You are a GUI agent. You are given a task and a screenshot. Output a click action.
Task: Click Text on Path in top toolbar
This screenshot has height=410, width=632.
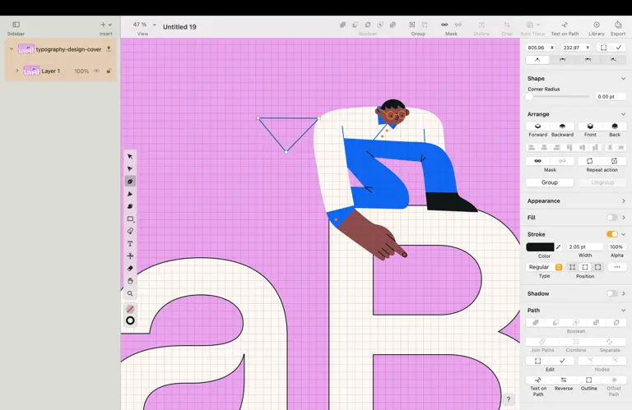pos(565,25)
